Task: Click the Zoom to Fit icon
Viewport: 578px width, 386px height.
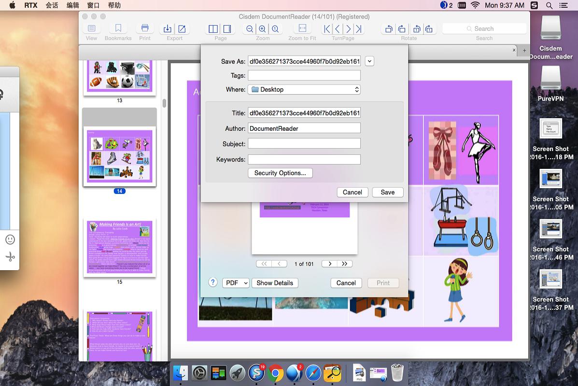Action: click(302, 29)
